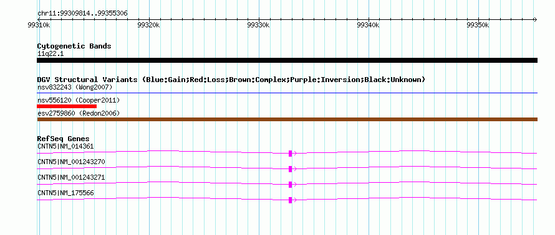Click the exon block of CNTN5|NM_001243270
The height and width of the screenshot is (235, 555).
[x=290, y=168]
